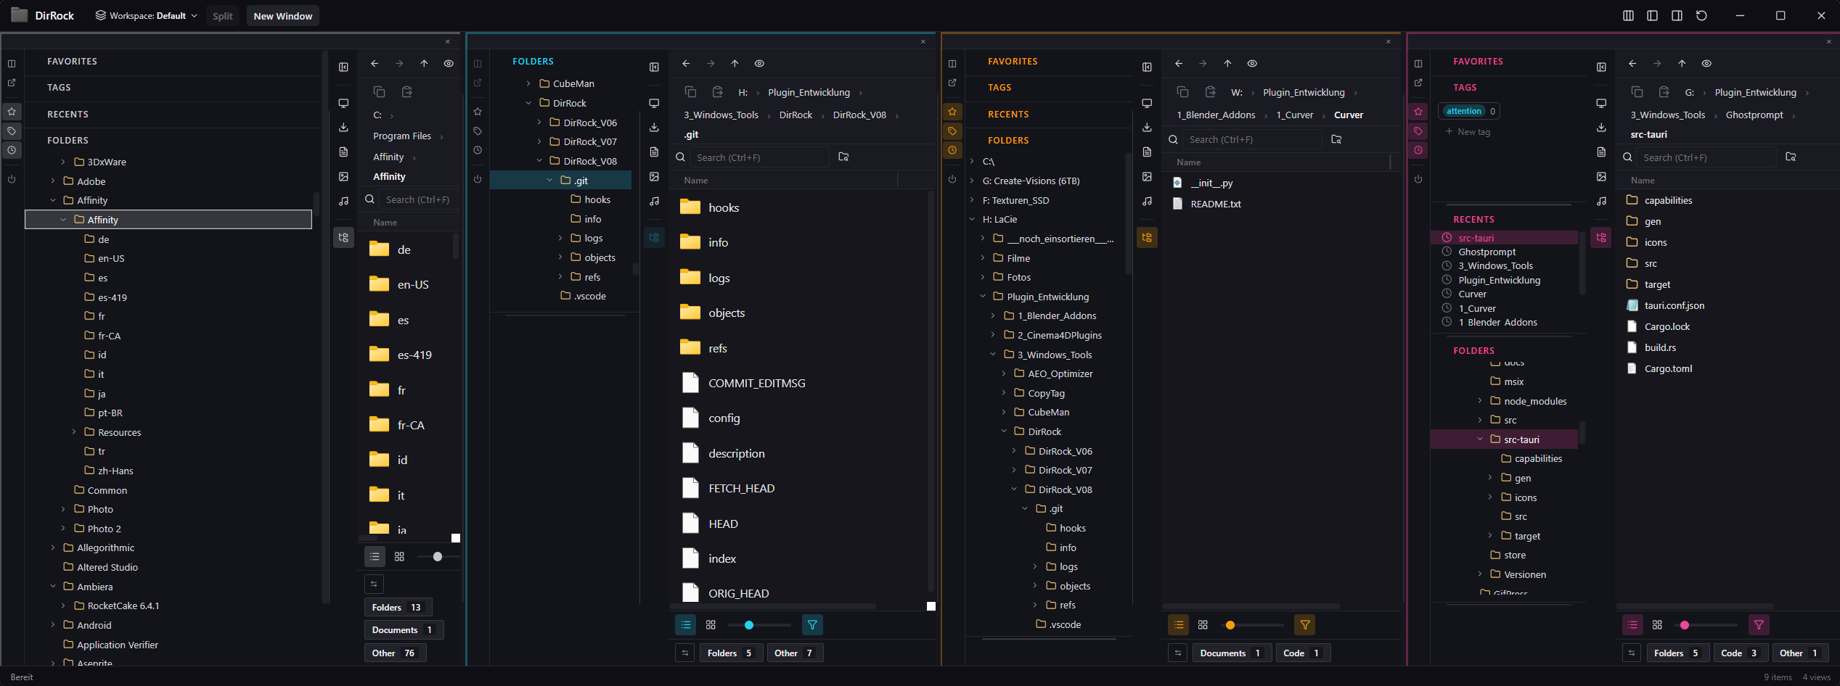This screenshot has width=1840, height=686.
Task: Toggle hidden files eye in Curver pane
Action: point(1252,64)
